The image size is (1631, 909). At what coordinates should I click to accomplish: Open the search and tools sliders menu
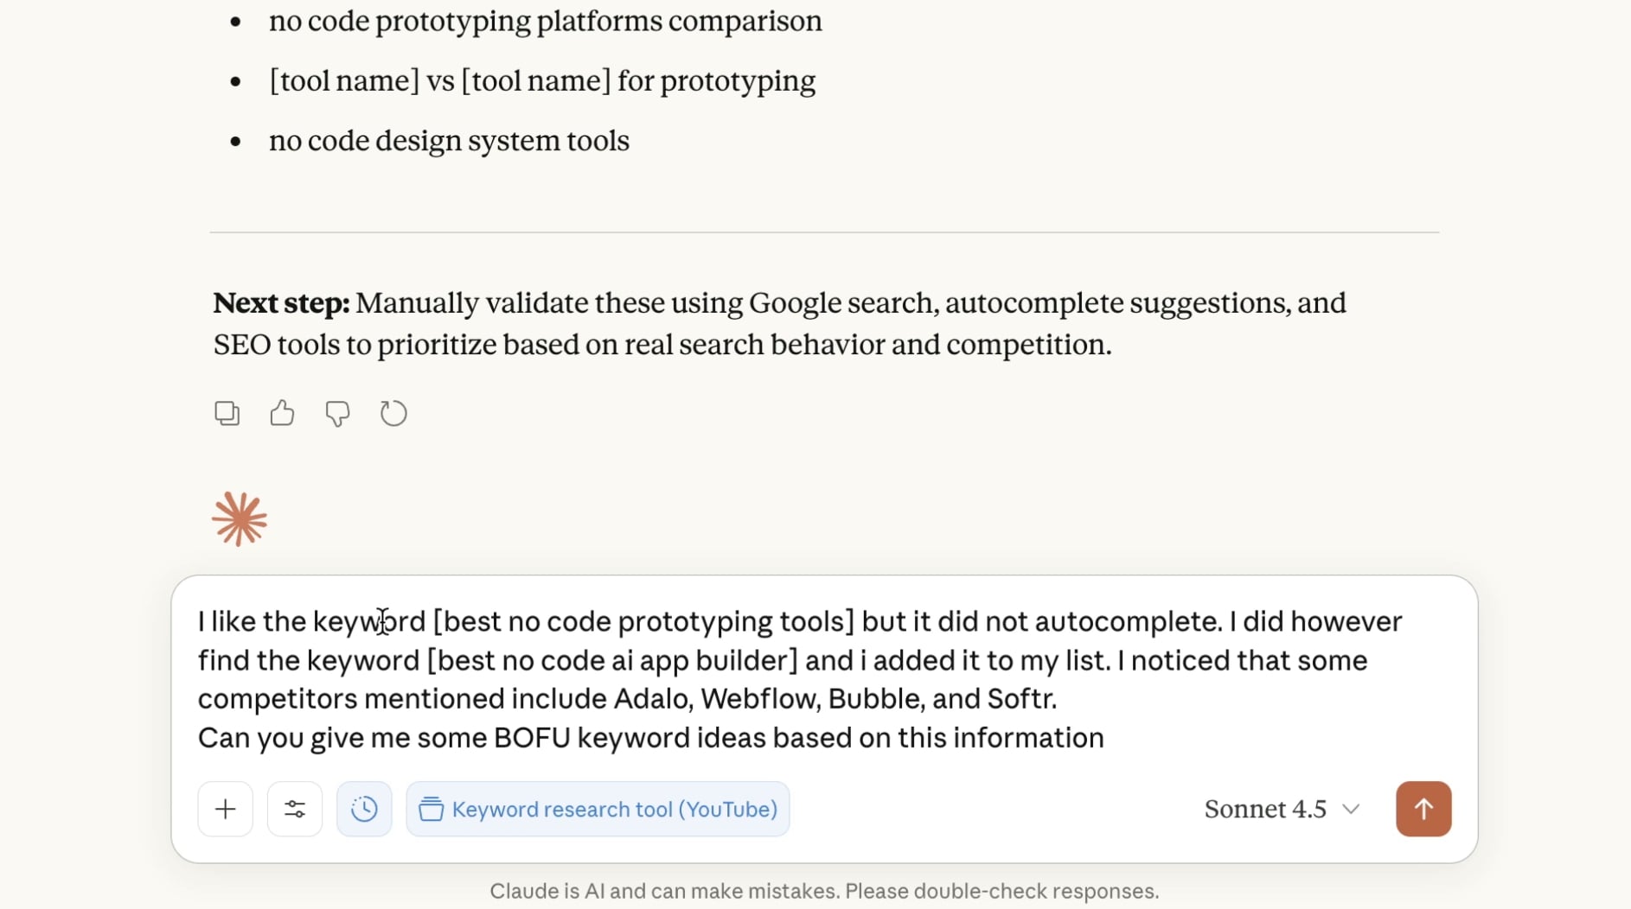tap(295, 809)
